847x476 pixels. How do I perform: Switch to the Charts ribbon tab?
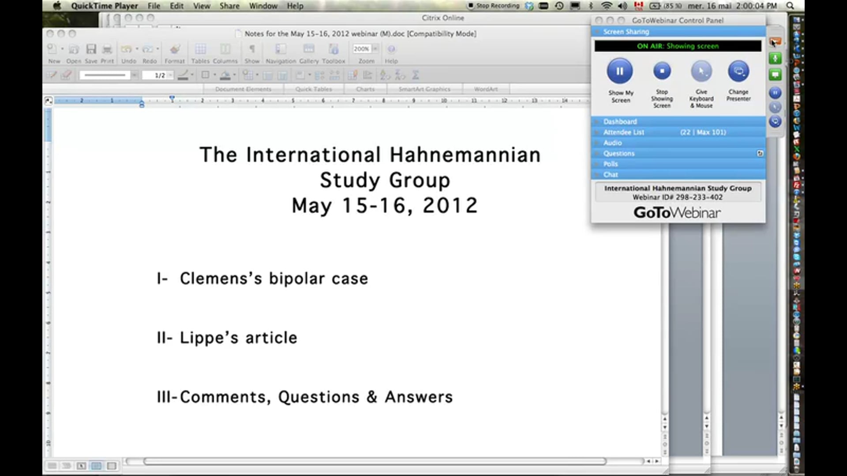[365, 89]
